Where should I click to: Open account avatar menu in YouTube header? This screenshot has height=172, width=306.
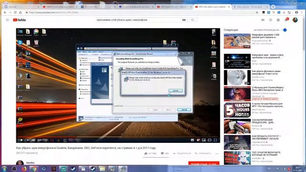295,20
